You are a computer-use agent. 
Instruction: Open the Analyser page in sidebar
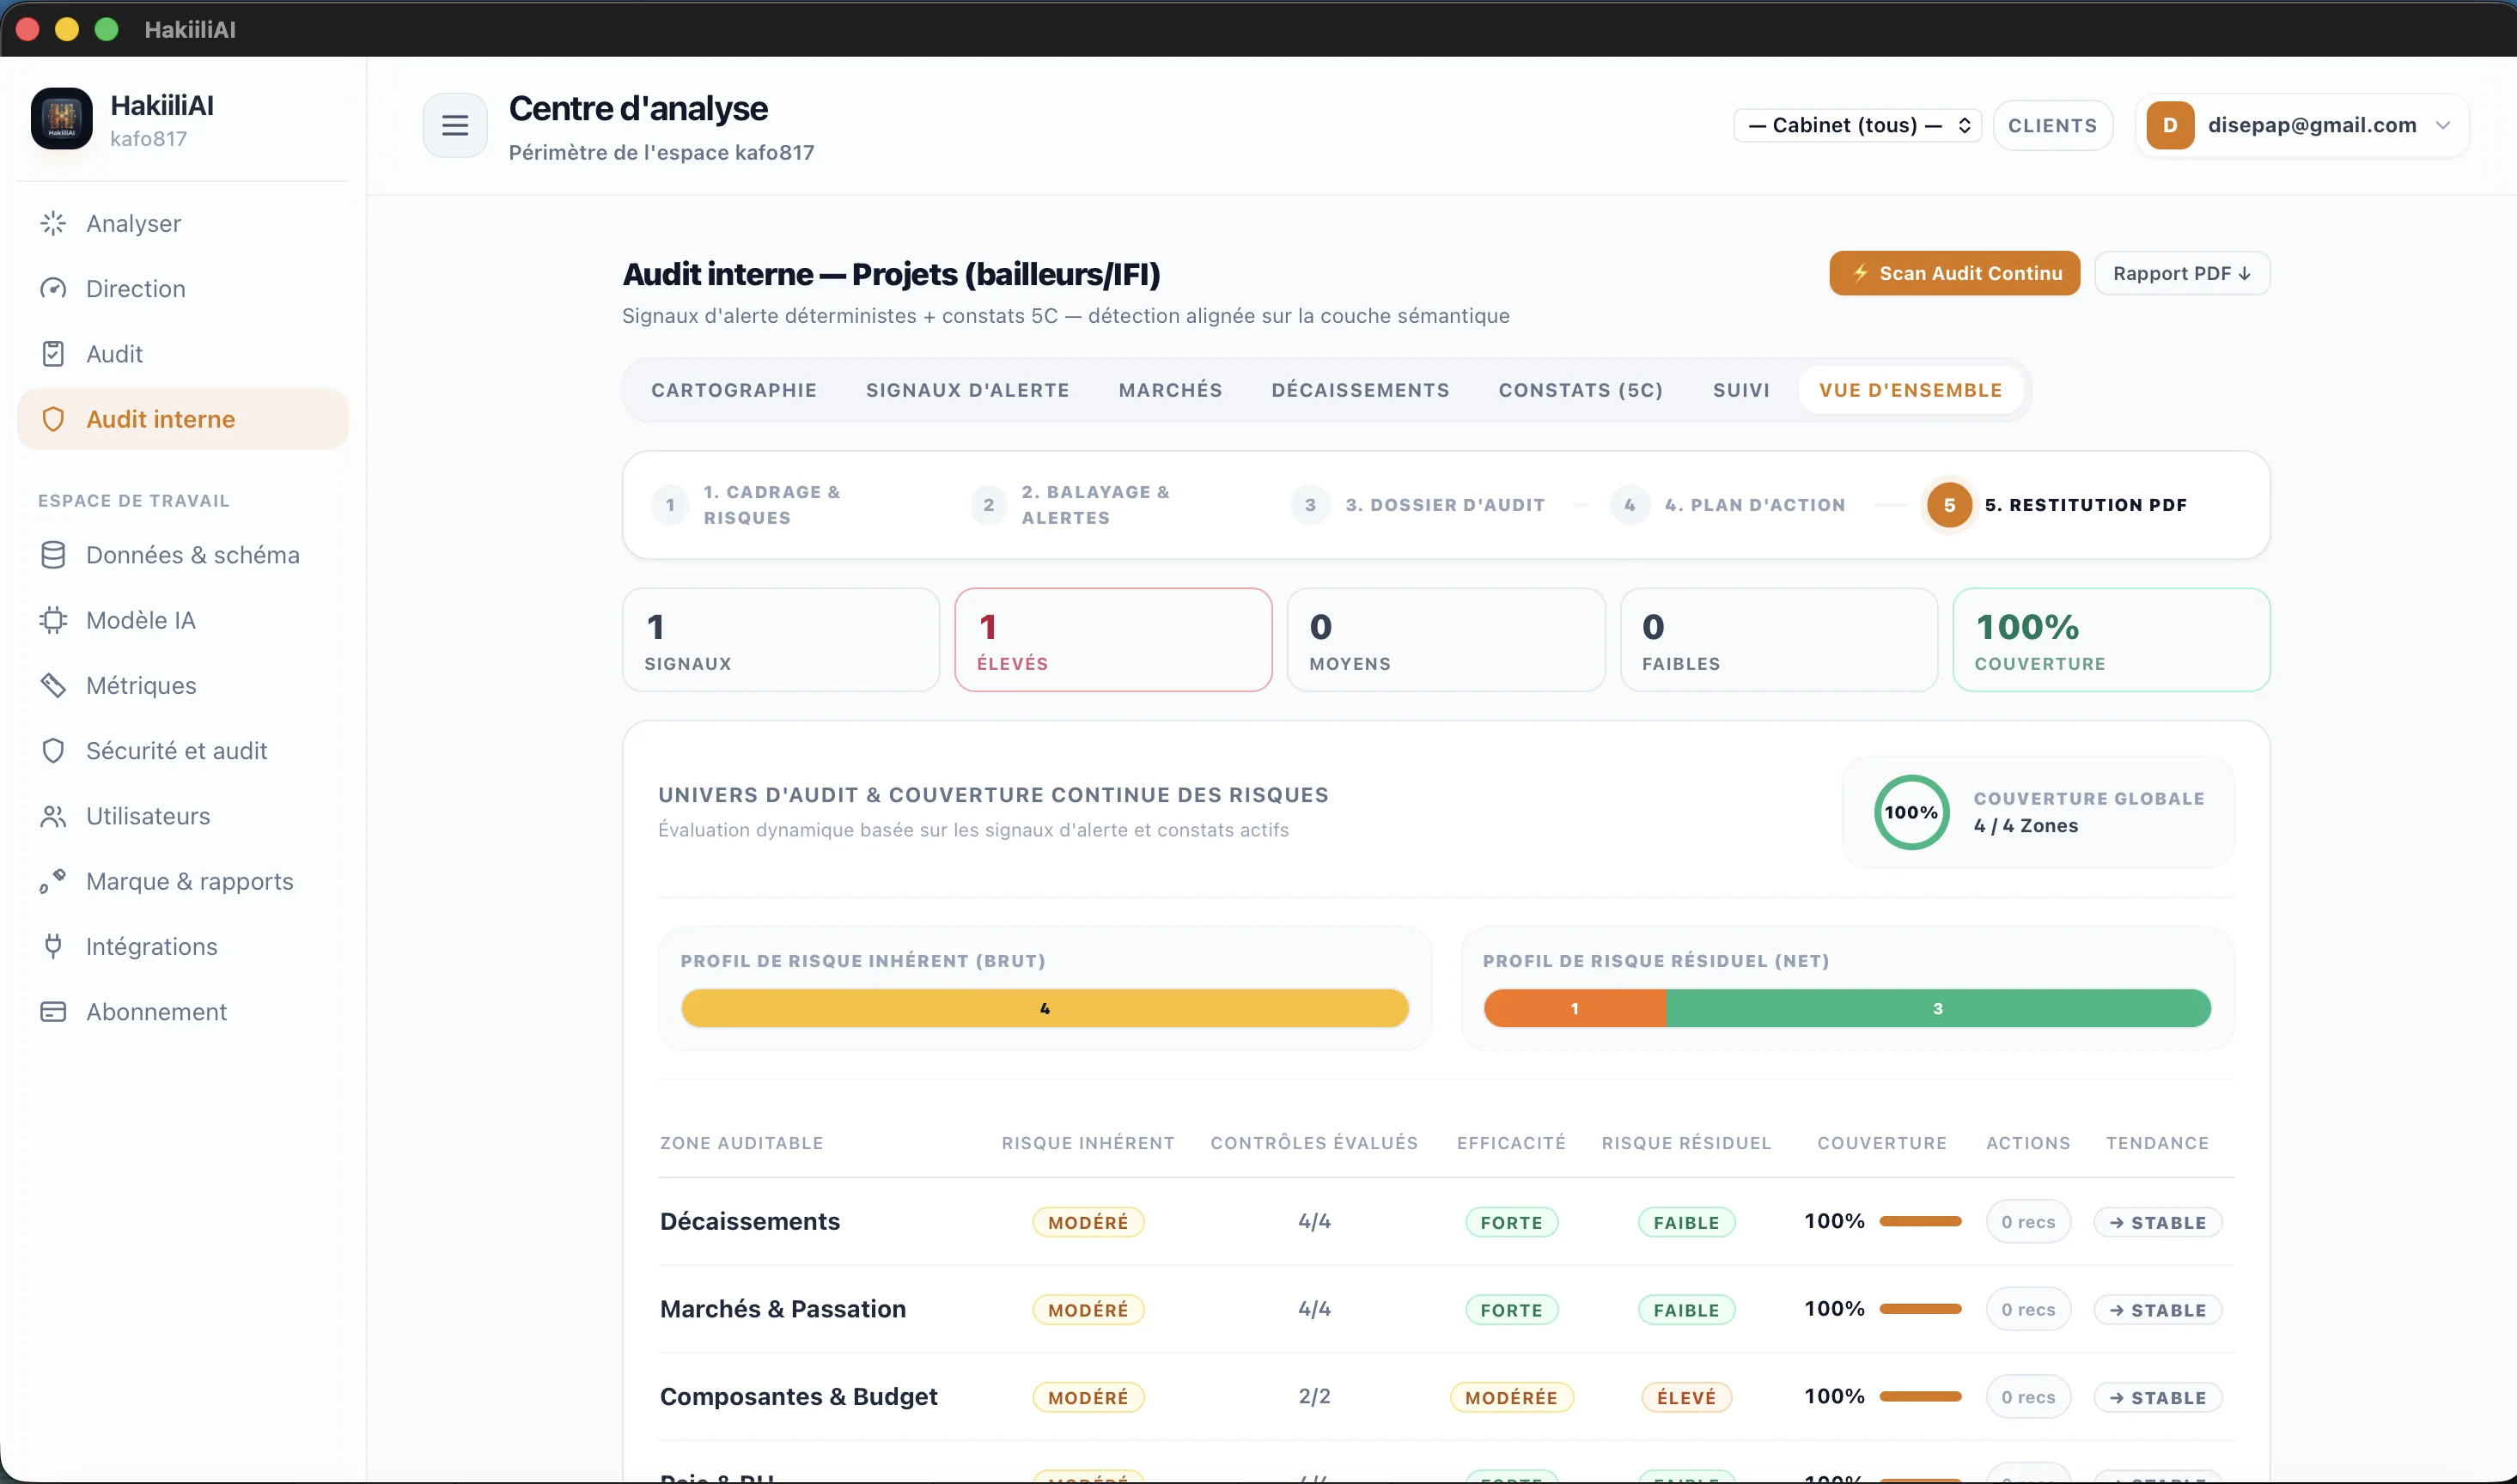point(183,223)
